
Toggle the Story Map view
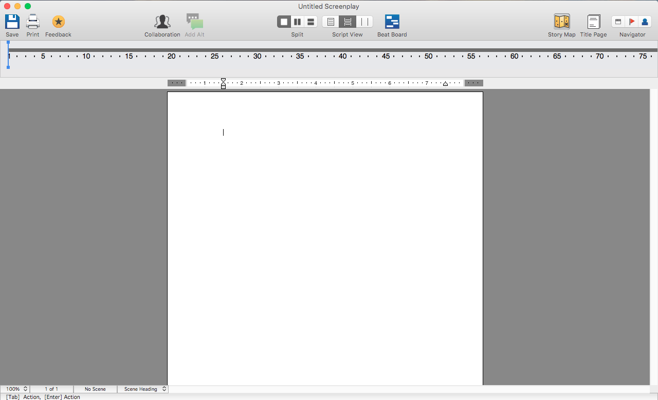(561, 22)
